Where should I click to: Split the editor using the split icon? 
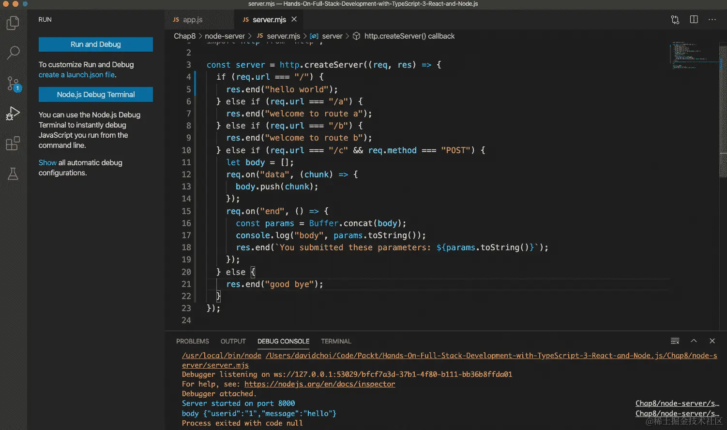(x=694, y=19)
